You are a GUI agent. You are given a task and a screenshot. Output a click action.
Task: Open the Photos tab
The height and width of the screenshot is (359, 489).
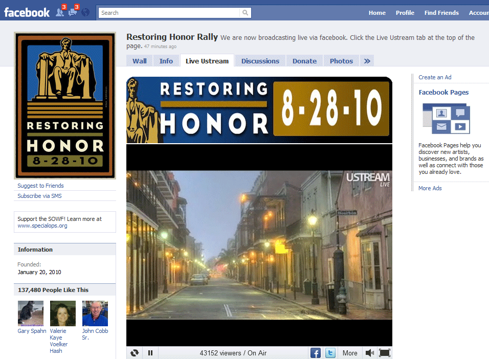pos(342,61)
